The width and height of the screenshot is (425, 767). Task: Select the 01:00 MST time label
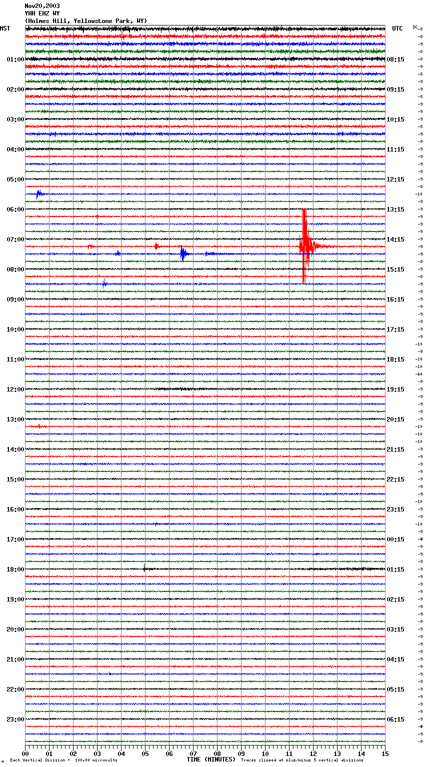[x=15, y=59]
